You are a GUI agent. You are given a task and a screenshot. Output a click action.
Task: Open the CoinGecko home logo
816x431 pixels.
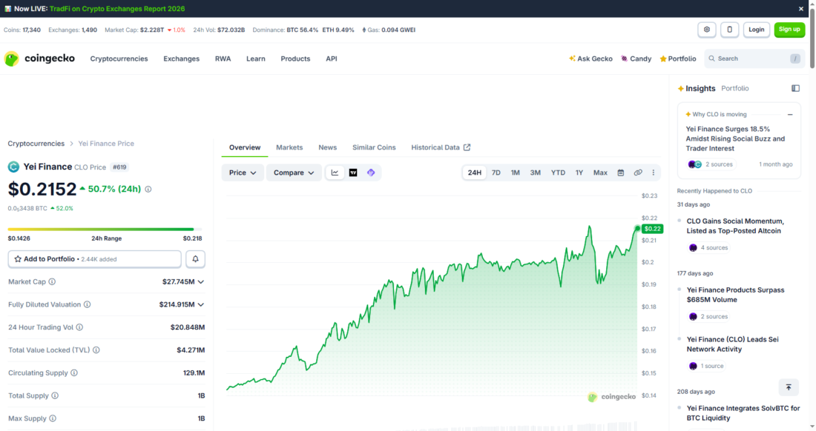coord(39,59)
